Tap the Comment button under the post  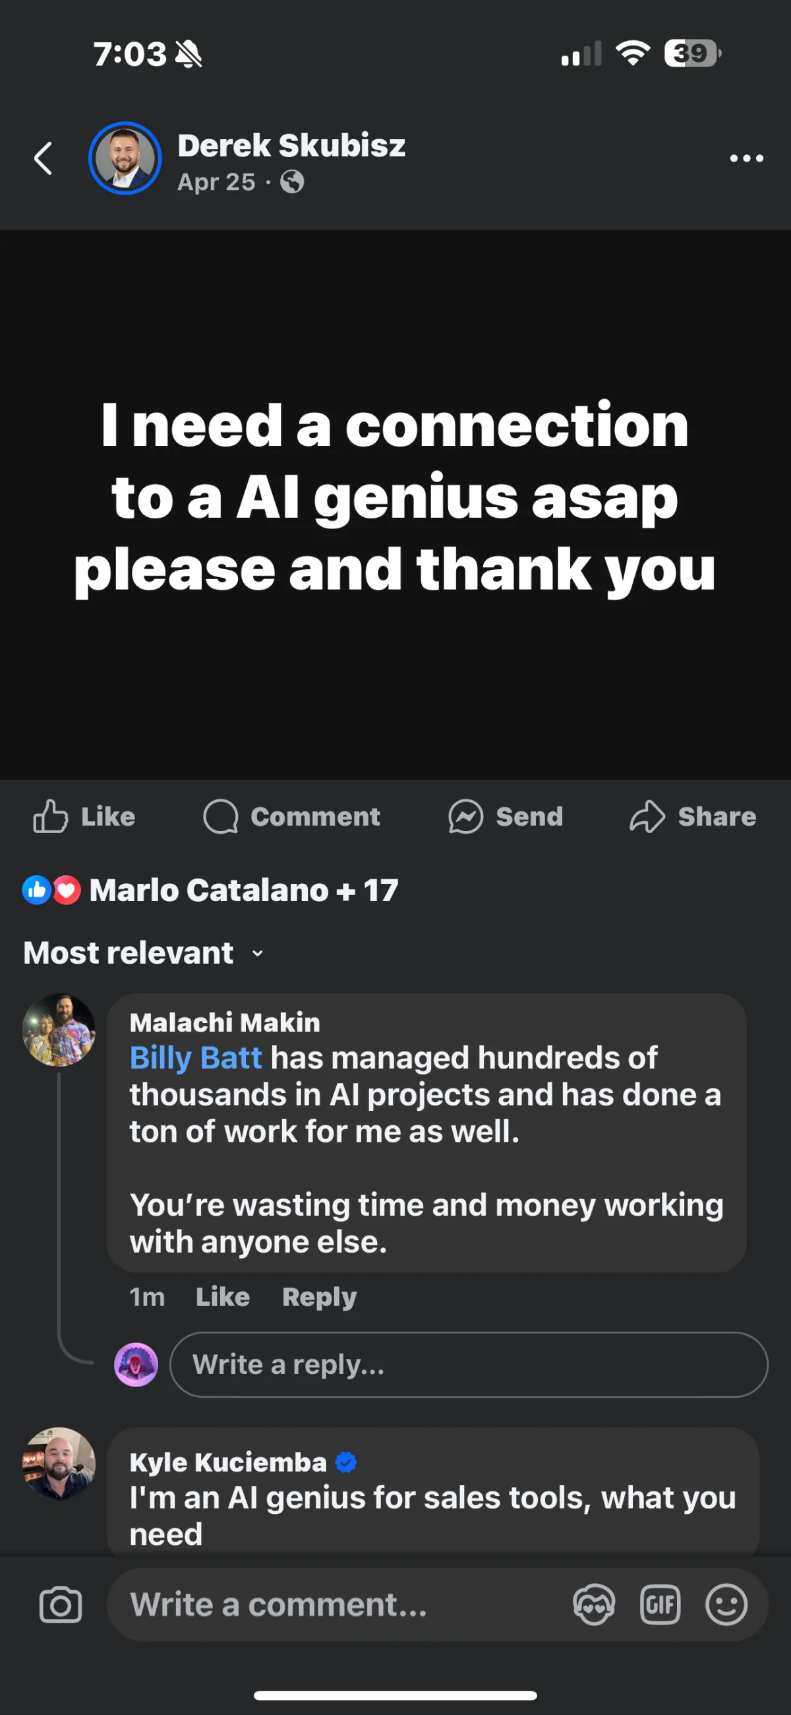[292, 816]
